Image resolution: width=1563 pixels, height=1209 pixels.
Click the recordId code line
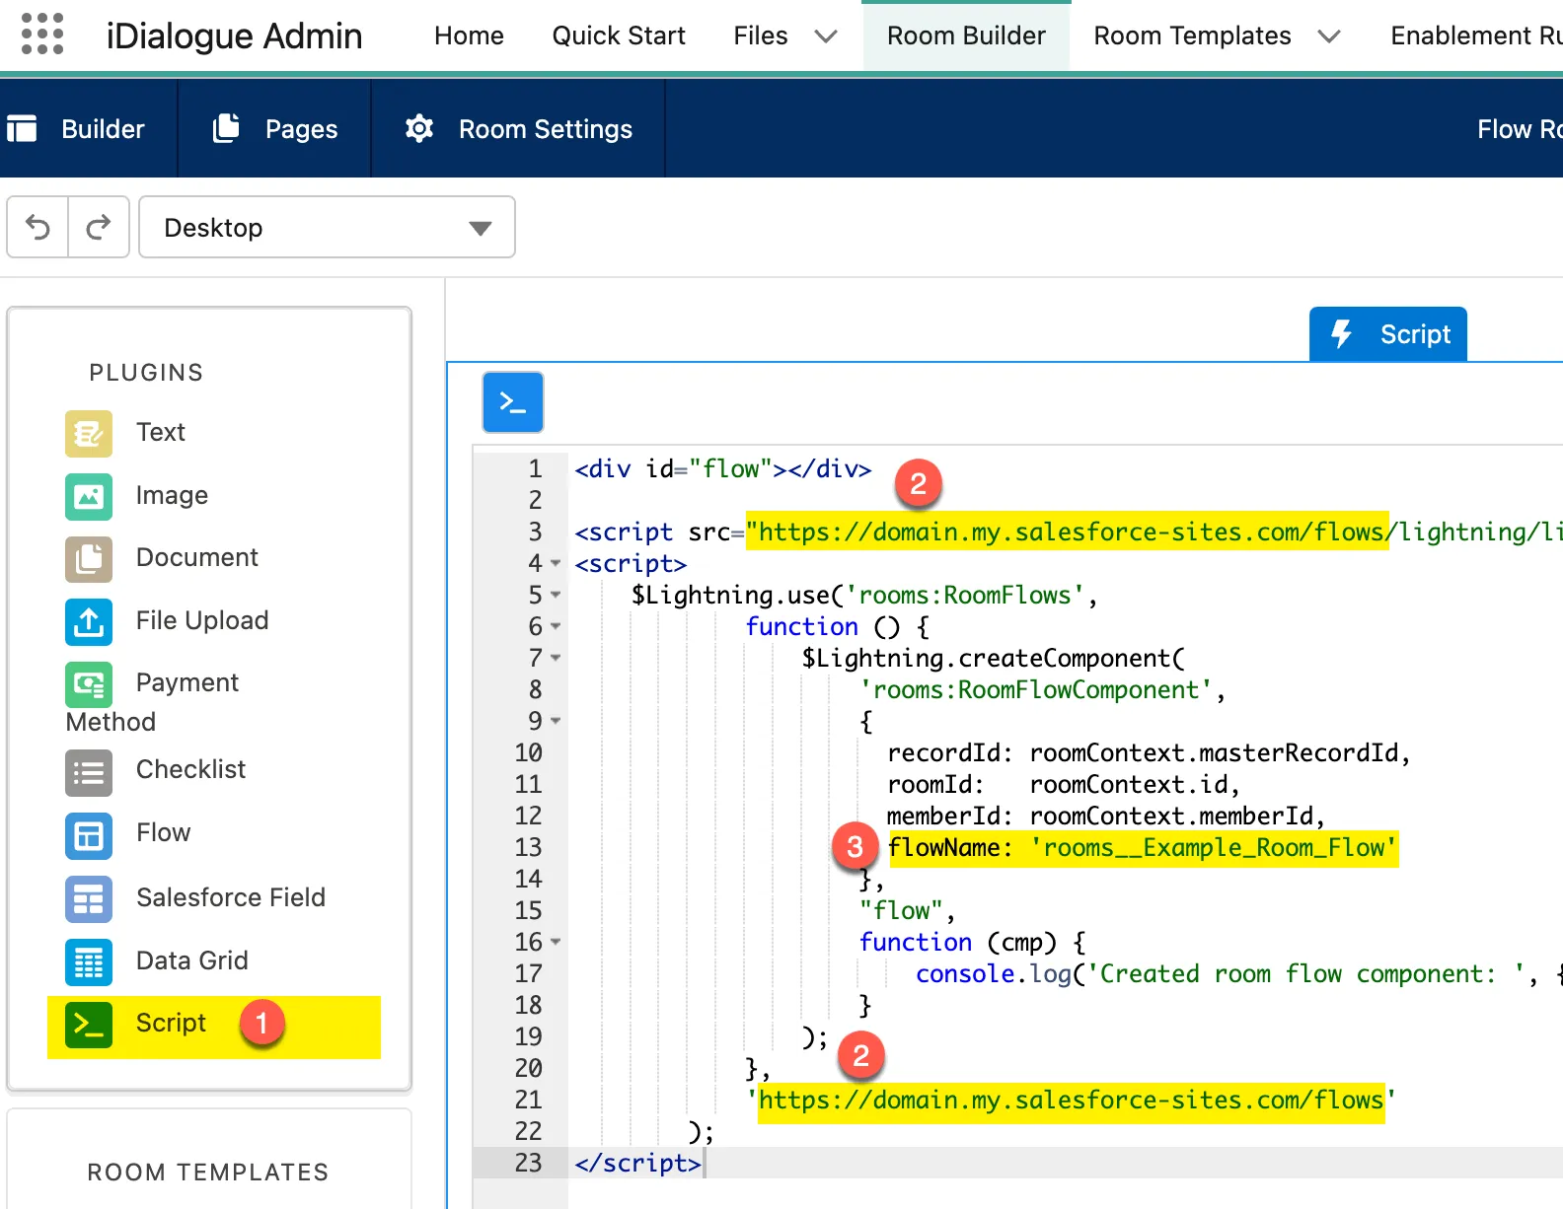[1149, 753]
